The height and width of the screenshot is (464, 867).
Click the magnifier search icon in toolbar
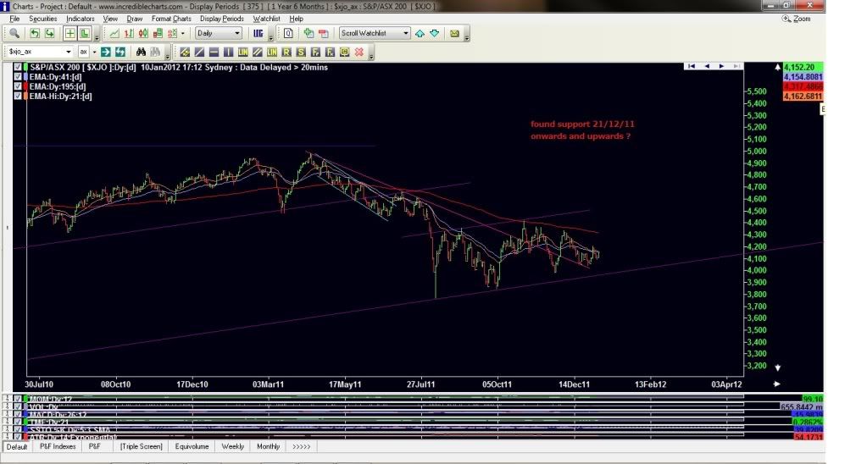click(x=14, y=33)
